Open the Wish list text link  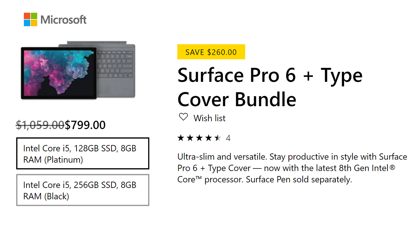(x=209, y=118)
